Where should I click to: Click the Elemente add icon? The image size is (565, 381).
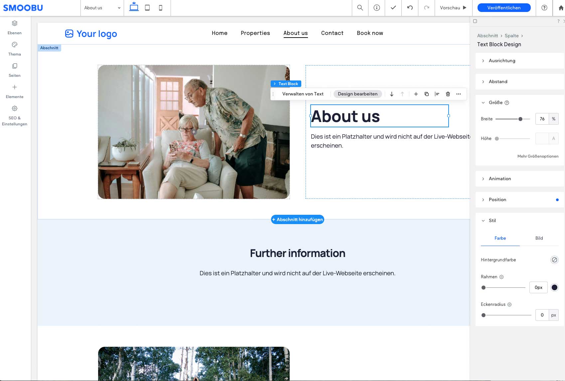(x=15, y=87)
